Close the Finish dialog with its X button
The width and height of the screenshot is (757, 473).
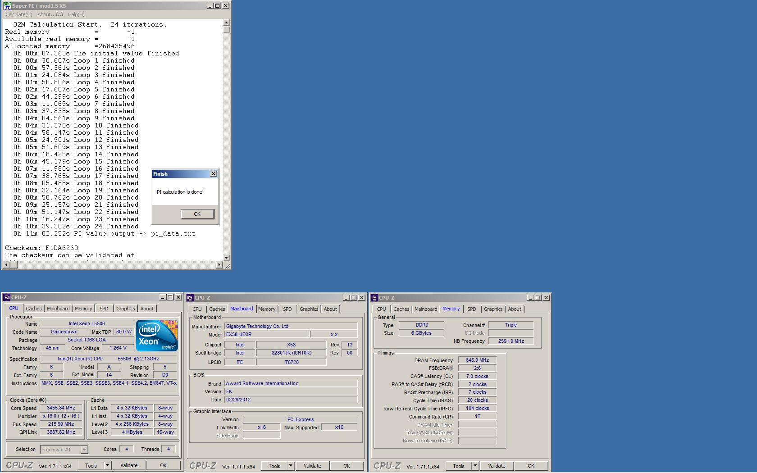point(214,174)
